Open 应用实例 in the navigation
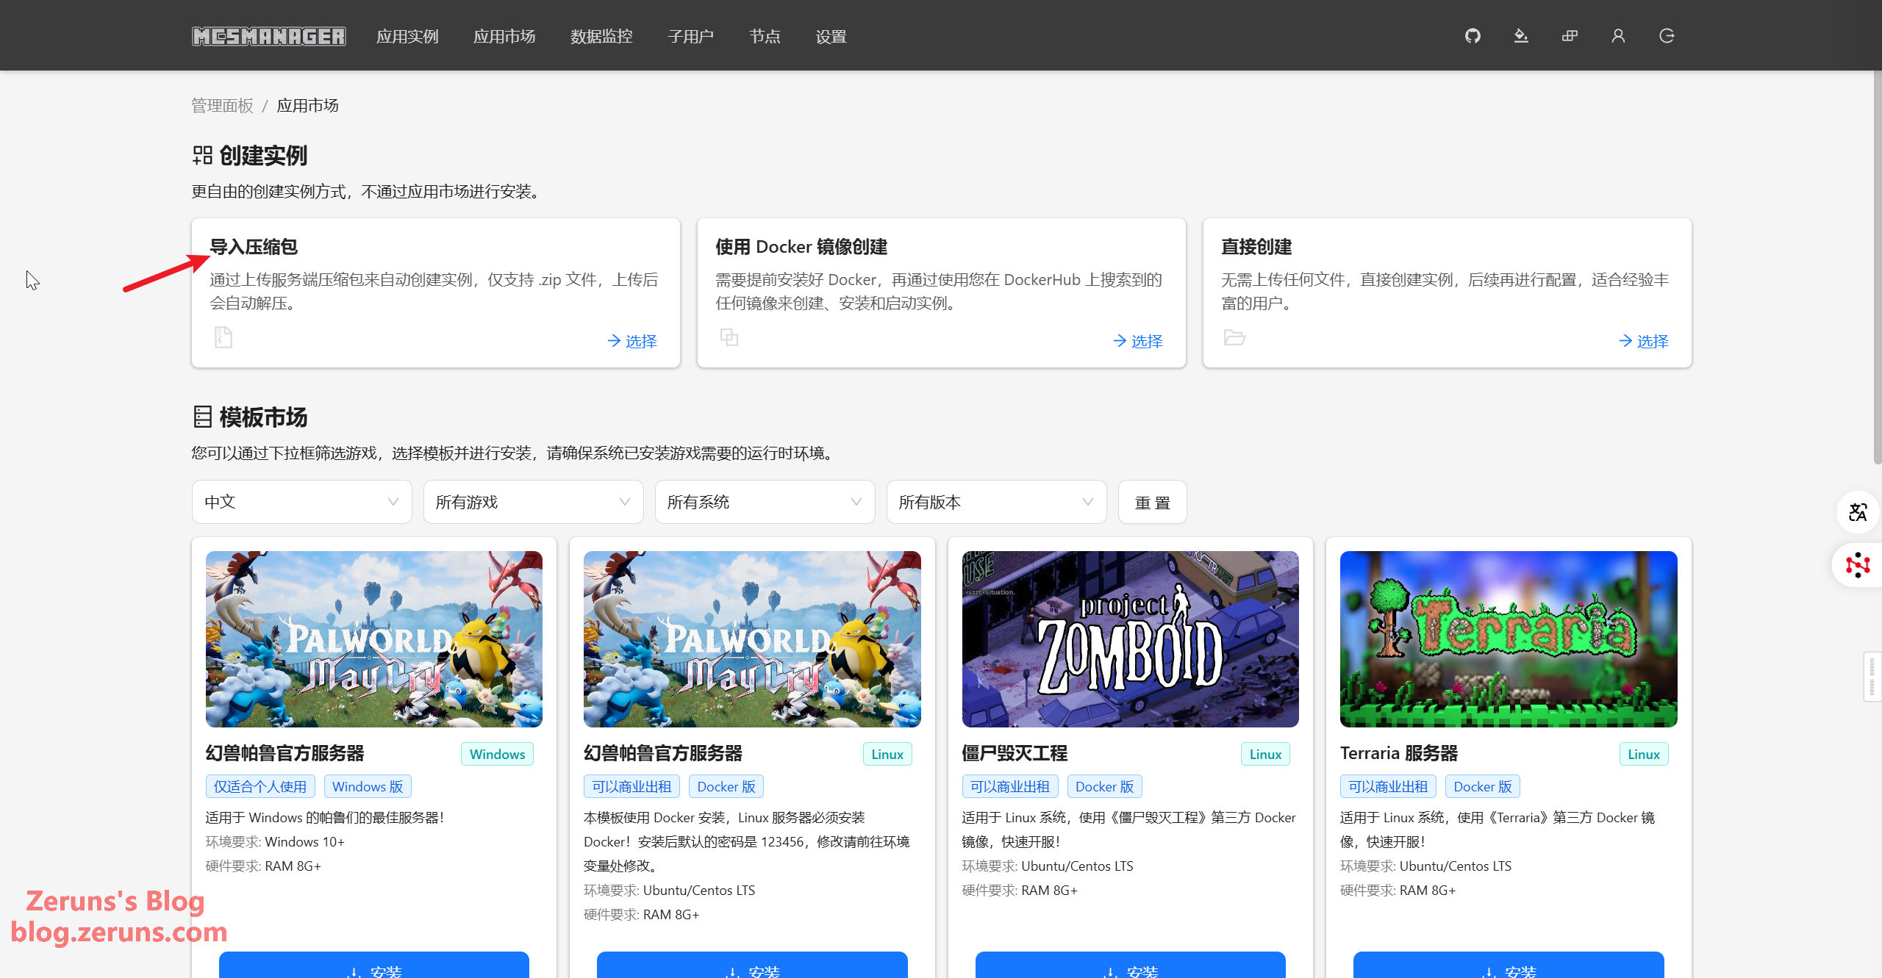This screenshot has height=978, width=1882. 407,36
